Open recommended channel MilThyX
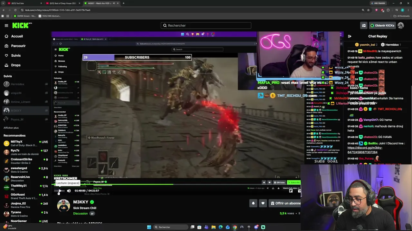412x231 pixels. pyautogui.click(x=26, y=143)
